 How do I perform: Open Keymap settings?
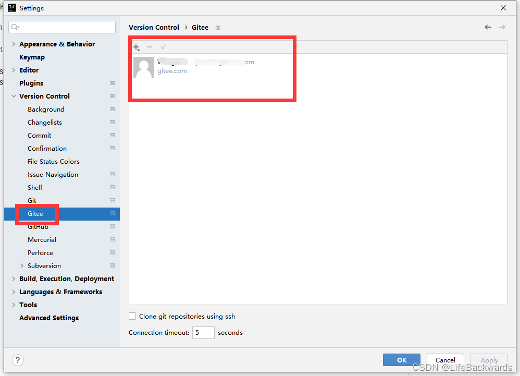coord(32,57)
